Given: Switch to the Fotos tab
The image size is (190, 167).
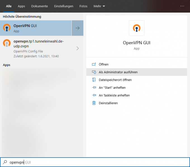Looking at the screenshot, I should (83, 6).
